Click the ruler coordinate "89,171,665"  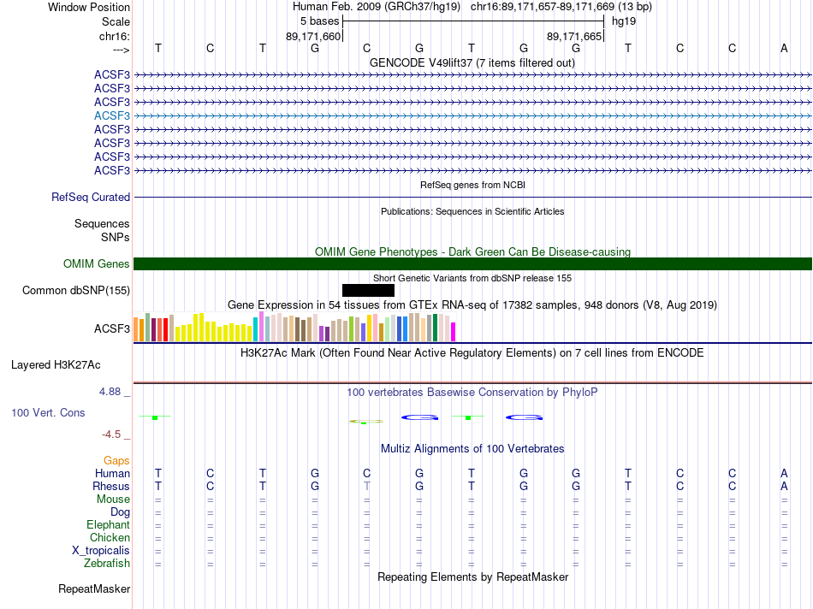click(574, 36)
